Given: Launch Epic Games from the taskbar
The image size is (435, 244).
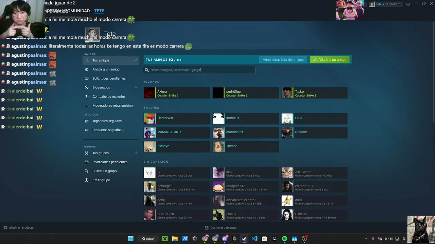Looking at the screenshot, I should 234,239.
